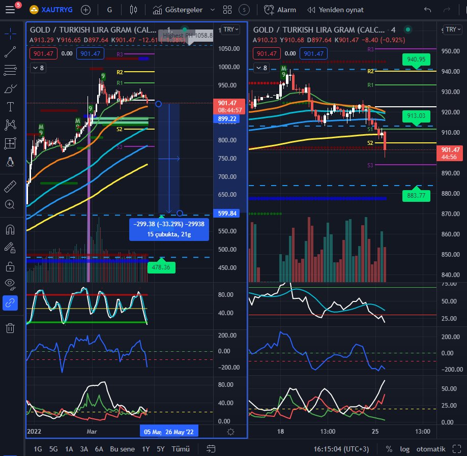467x456 pixels.
Task: Open TRY currency dropdown on right chart
Action: pos(453,29)
